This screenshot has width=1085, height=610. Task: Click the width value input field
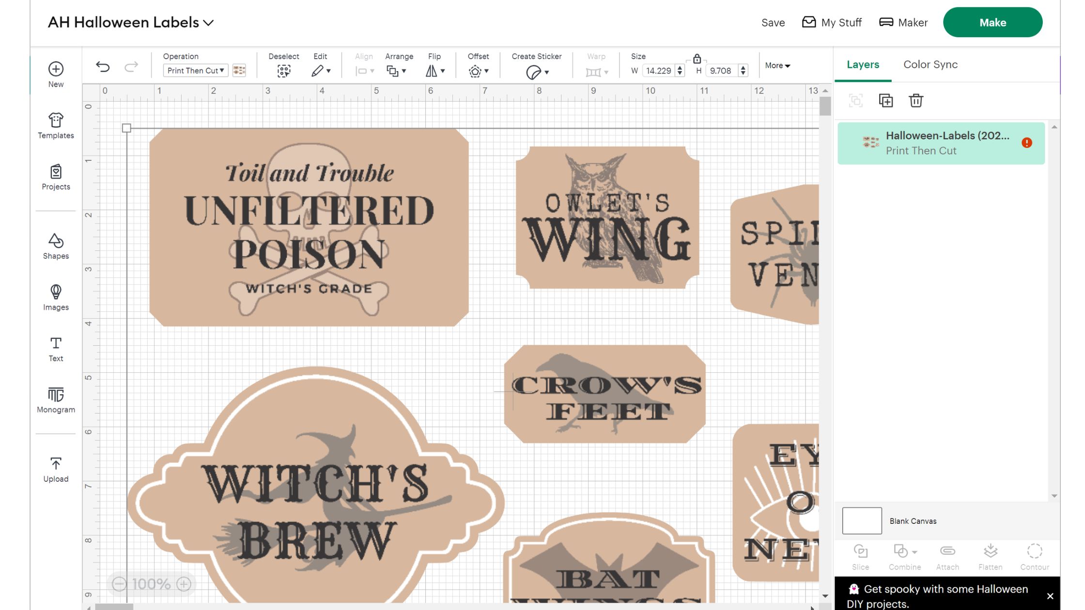tap(659, 70)
